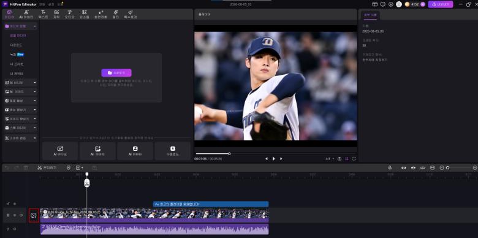Toggle the second magnet-snap icon in timeline toolbar
The width and height of the screenshot is (478, 238).
pyautogui.click(x=413, y=168)
